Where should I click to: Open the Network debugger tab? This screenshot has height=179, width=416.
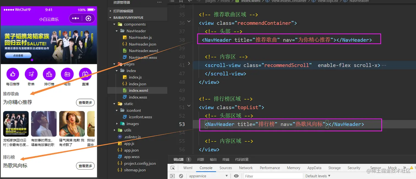click(x=246, y=168)
